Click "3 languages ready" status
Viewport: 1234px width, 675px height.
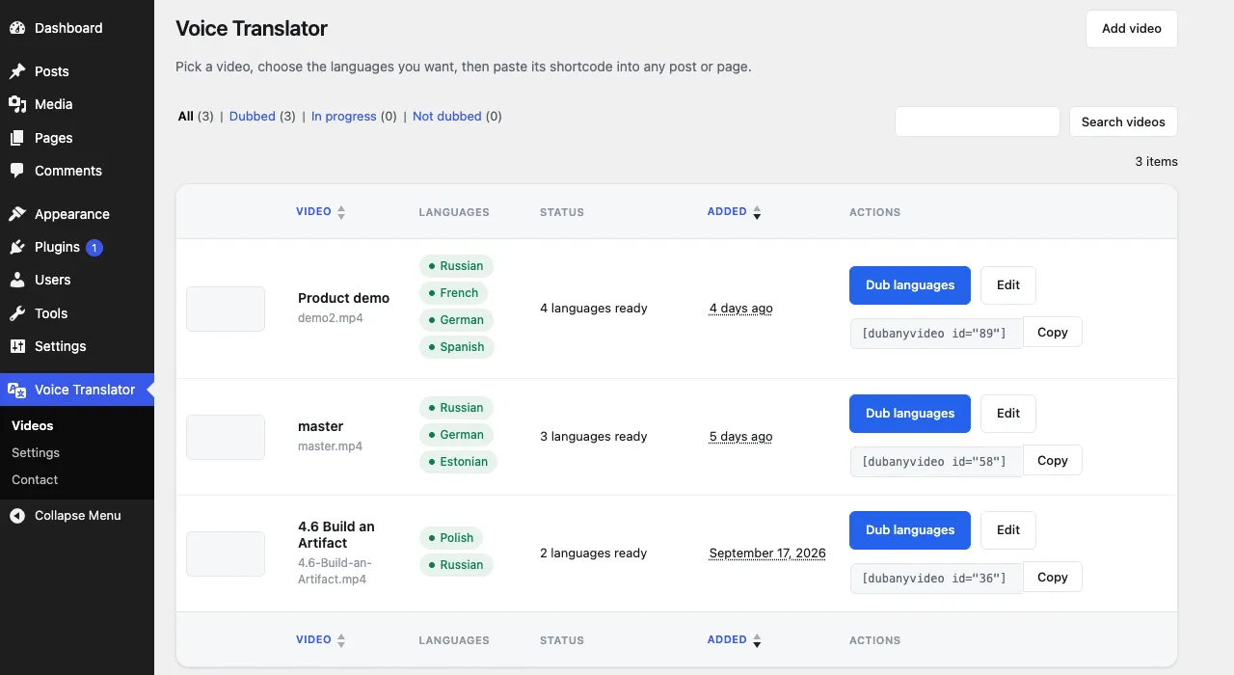coord(594,437)
